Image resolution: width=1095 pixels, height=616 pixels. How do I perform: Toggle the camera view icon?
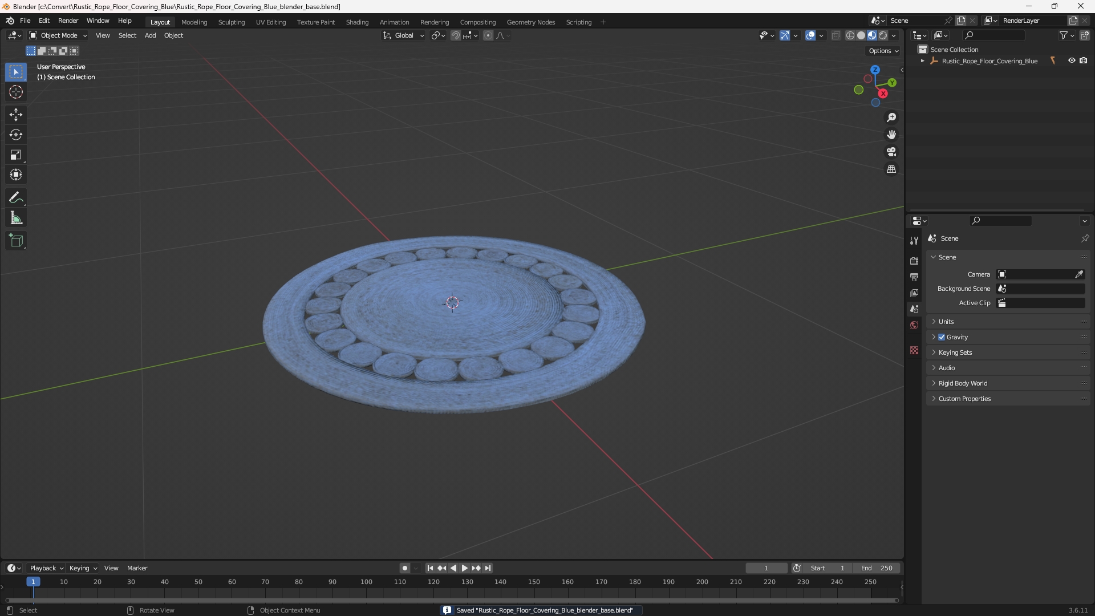(x=891, y=152)
